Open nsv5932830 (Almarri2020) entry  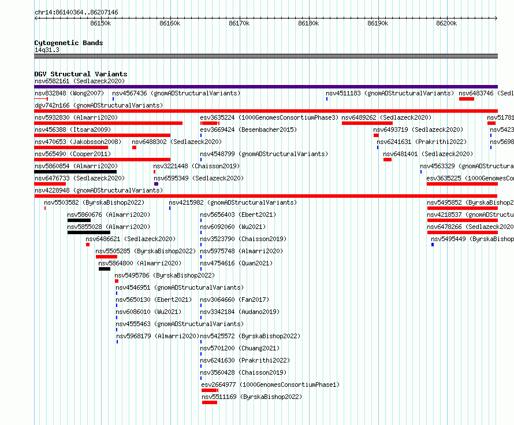(76, 117)
